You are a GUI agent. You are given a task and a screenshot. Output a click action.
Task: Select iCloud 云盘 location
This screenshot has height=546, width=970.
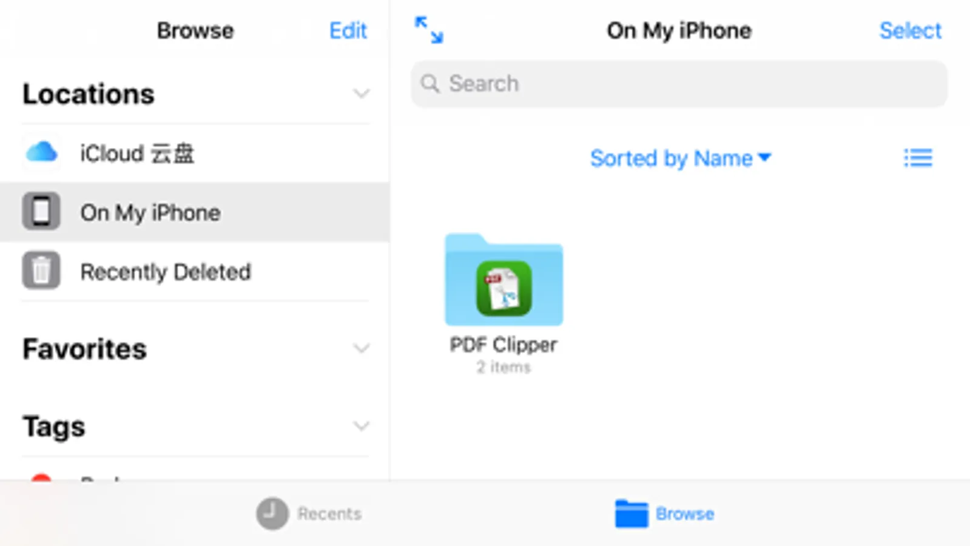195,153
